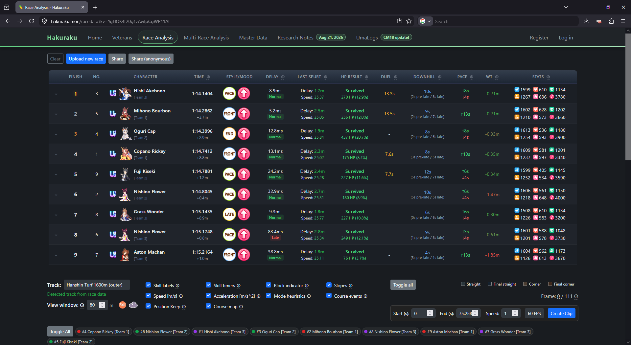Viewport: 631px width, 345px height.
Task: Click the info icon beside STATS header
Action: click(548, 77)
